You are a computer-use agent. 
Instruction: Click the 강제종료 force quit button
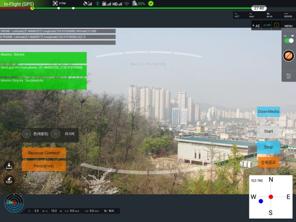click(268, 162)
